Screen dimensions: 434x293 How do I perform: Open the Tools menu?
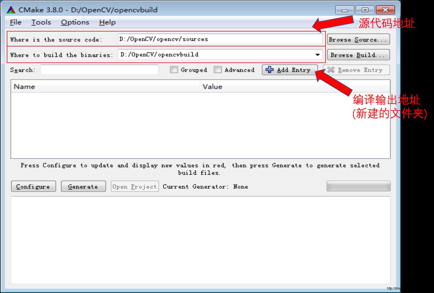(41, 22)
